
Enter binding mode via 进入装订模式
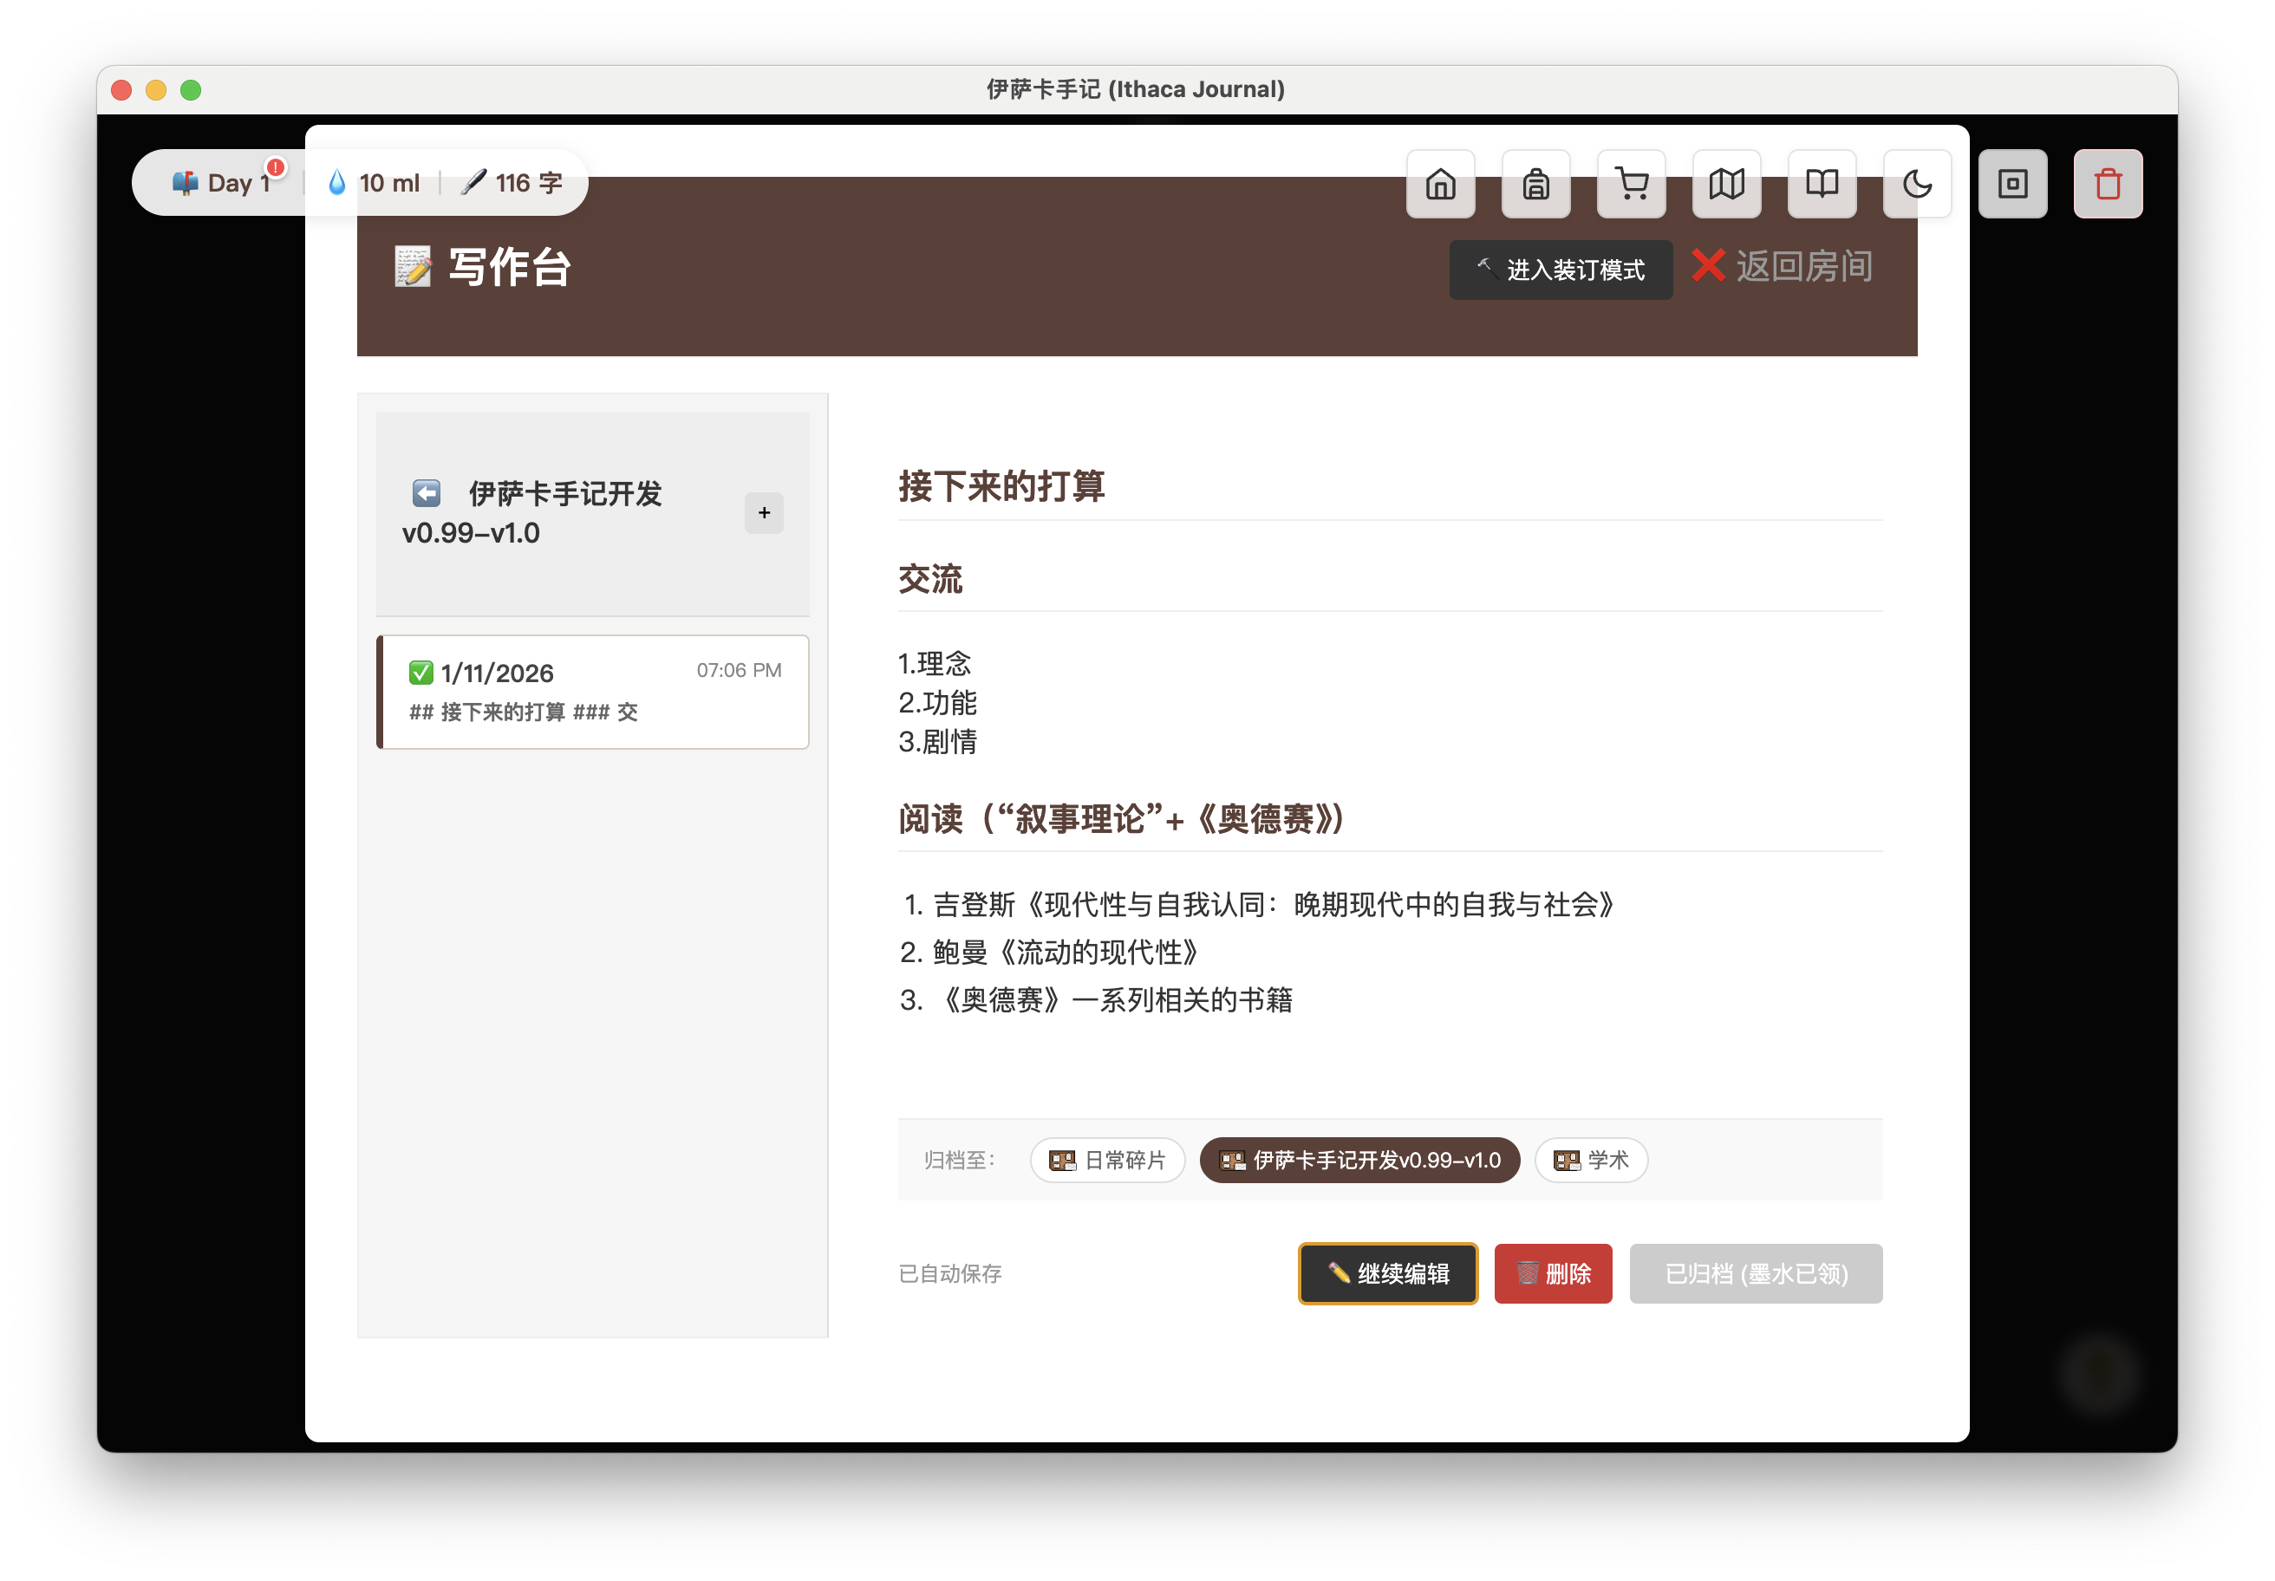coord(1561,270)
